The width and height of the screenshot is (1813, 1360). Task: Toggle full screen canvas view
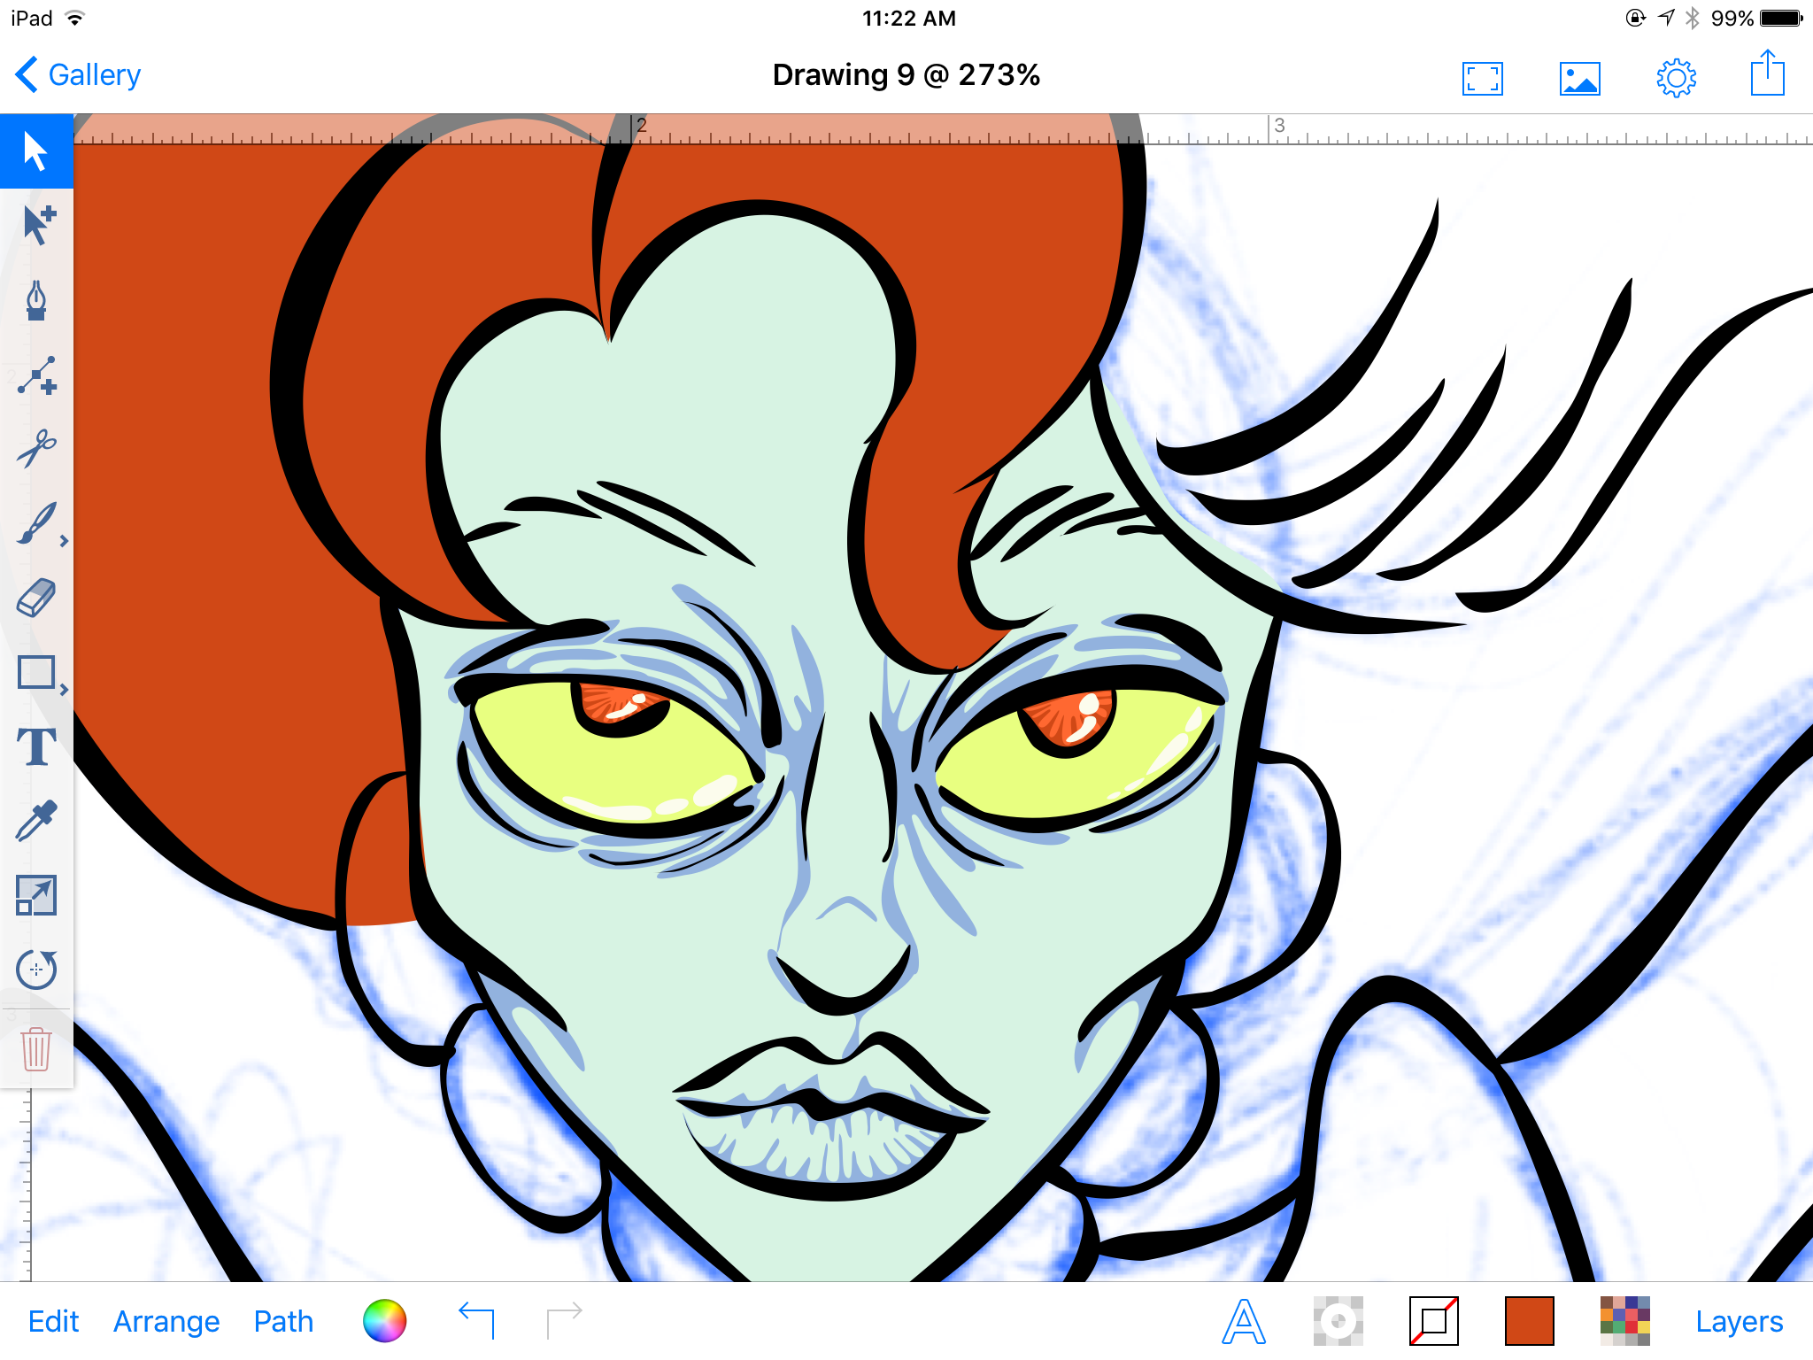click(x=1482, y=79)
